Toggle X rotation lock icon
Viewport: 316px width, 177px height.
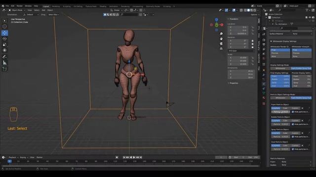[252, 40]
